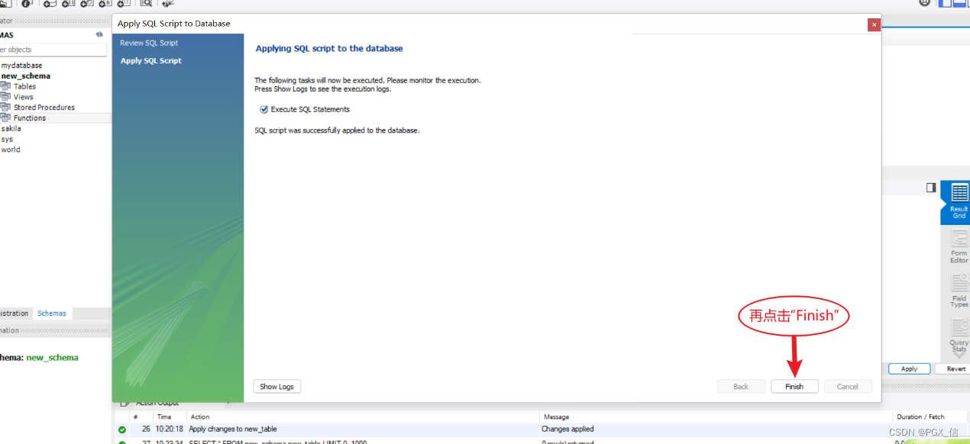This screenshot has width=970, height=444.
Task: Open the Stored Procedures node
Action: pyautogui.click(x=44, y=108)
